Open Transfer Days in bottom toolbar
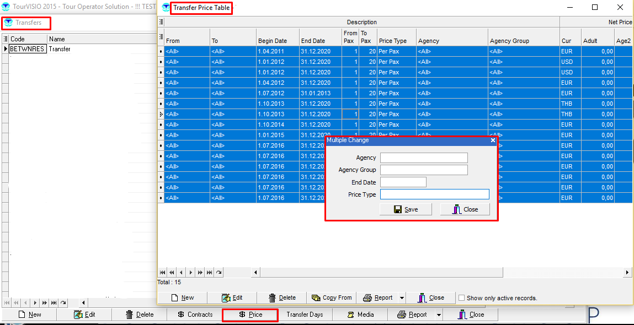This screenshot has height=325, width=634. pyautogui.click(x=305, y=315)
